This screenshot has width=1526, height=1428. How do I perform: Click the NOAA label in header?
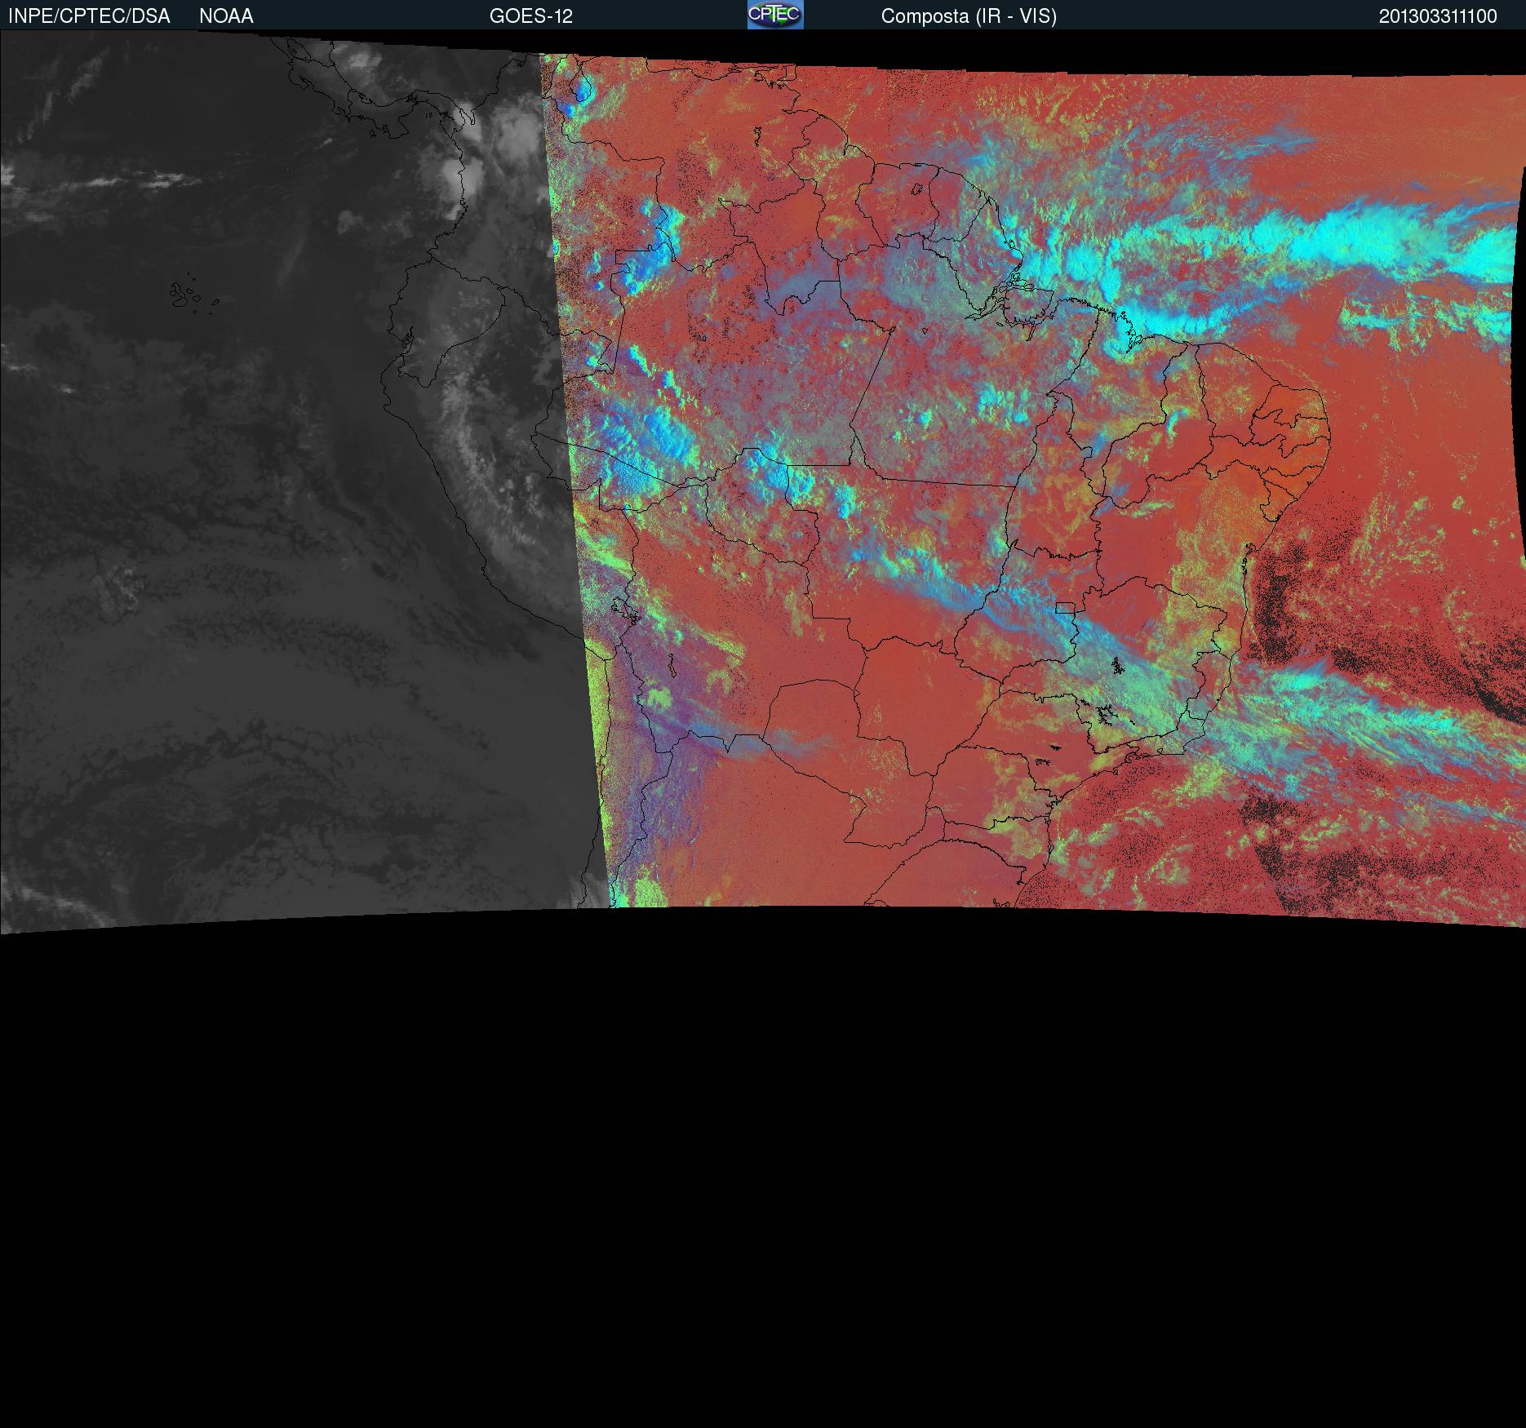pyautogui.click(x=226, y=16)
